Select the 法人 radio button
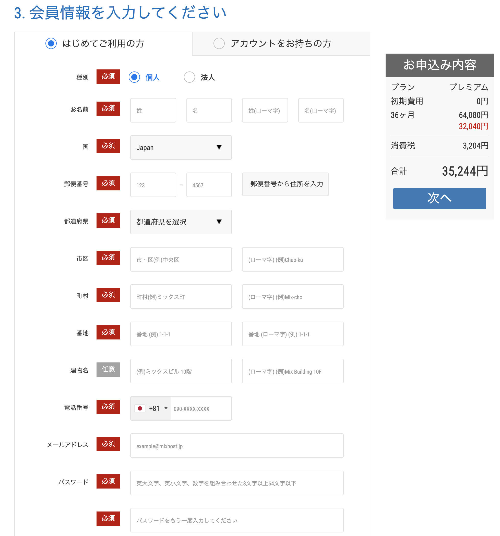 pos(189,77)
